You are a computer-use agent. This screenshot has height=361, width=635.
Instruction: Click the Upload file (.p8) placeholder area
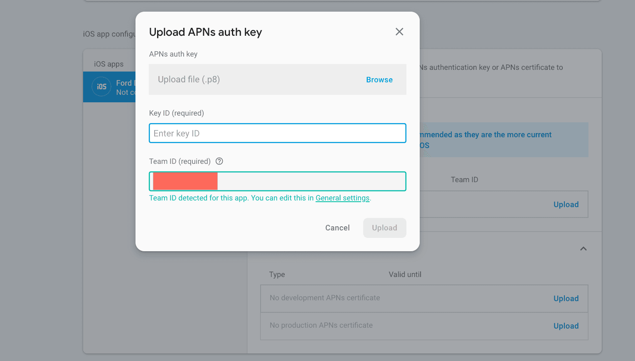point(249,80)
